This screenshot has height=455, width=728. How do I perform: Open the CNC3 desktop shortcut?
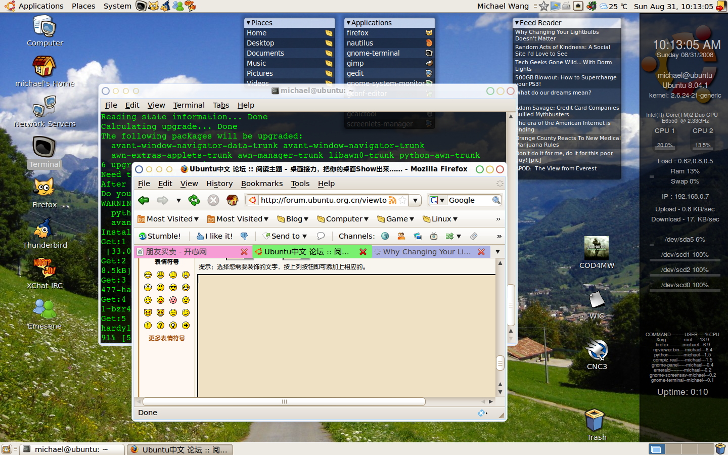pyautogui.click(x=597, y=355)
